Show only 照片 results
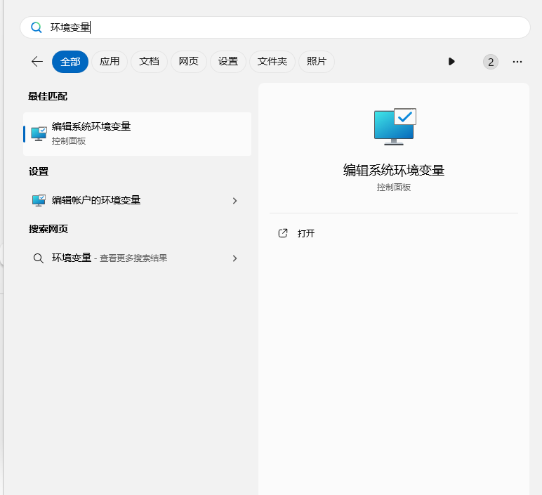 [x=317, y=62]
